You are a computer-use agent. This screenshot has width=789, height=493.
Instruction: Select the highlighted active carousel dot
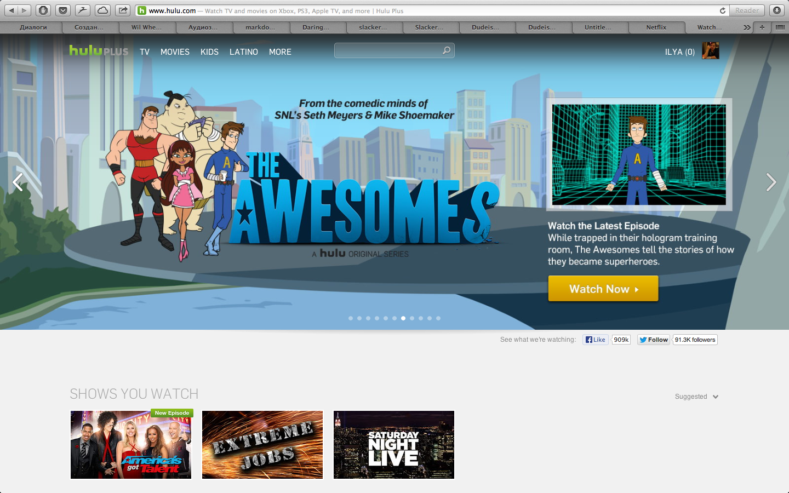click(403, 318)
